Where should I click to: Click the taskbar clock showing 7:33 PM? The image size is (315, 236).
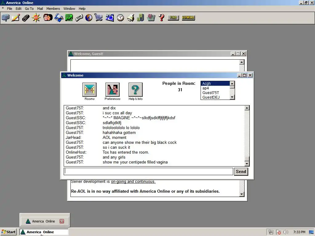299,232
